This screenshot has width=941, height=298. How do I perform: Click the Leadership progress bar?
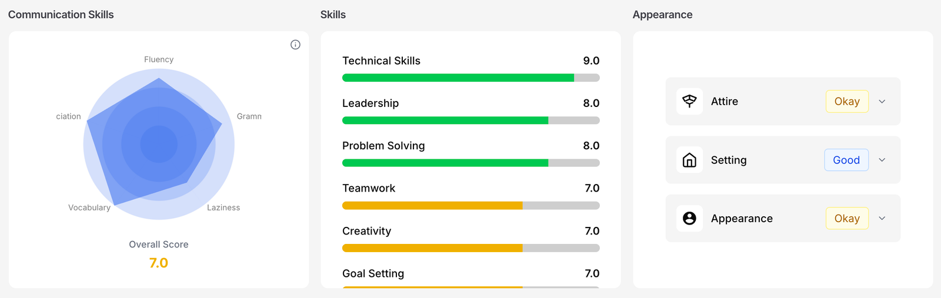[471, 120]
